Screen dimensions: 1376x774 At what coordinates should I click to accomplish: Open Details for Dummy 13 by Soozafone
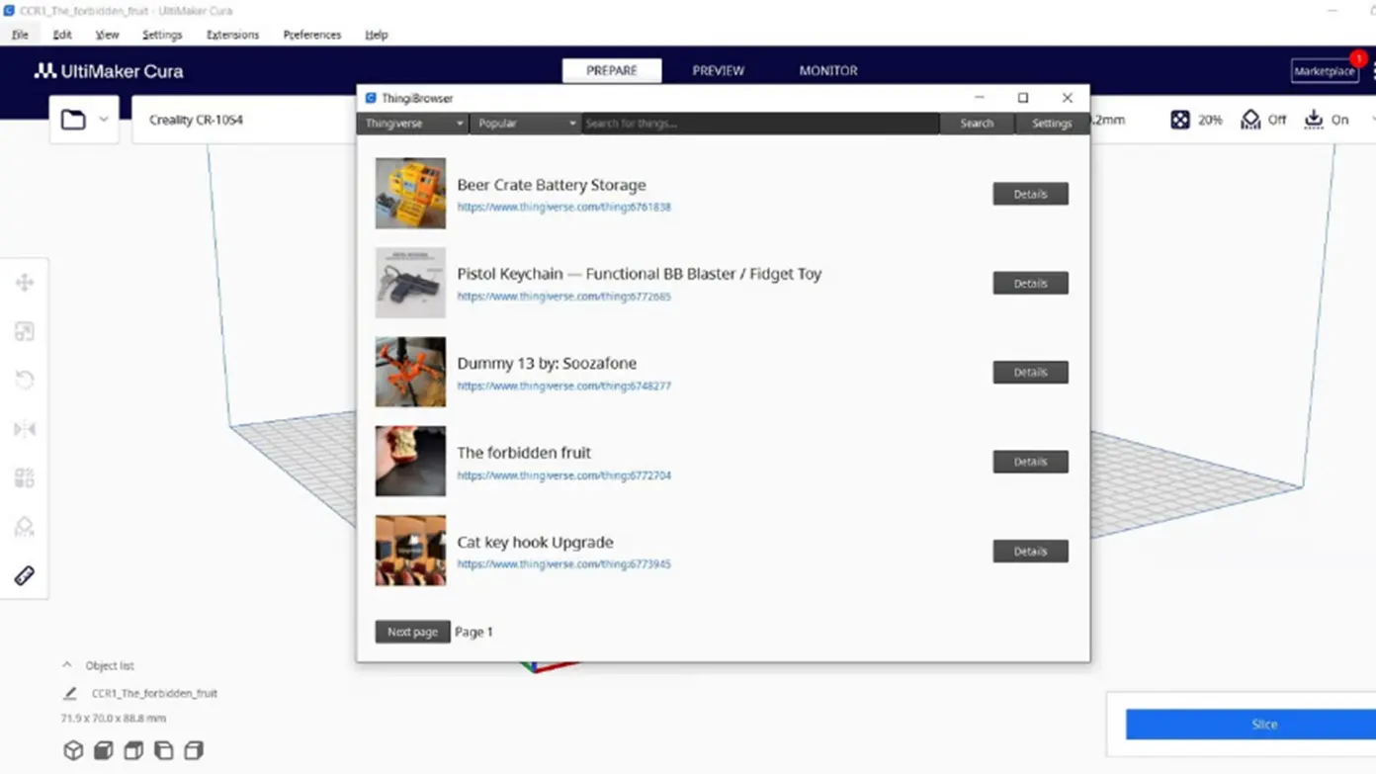pos(1030,373)
